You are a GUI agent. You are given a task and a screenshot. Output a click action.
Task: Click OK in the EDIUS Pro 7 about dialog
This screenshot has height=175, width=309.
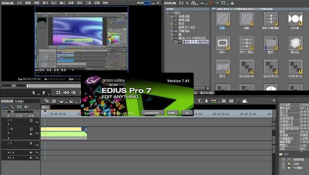click(187, 112)
